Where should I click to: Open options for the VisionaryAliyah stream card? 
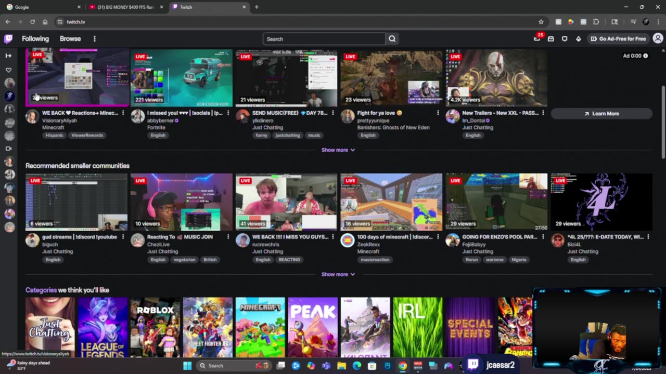123,113
